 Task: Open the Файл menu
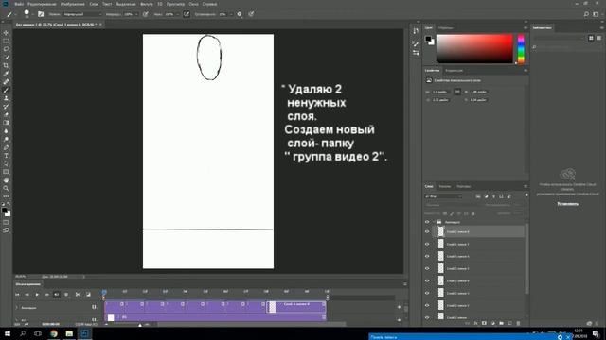coord(19,4)
